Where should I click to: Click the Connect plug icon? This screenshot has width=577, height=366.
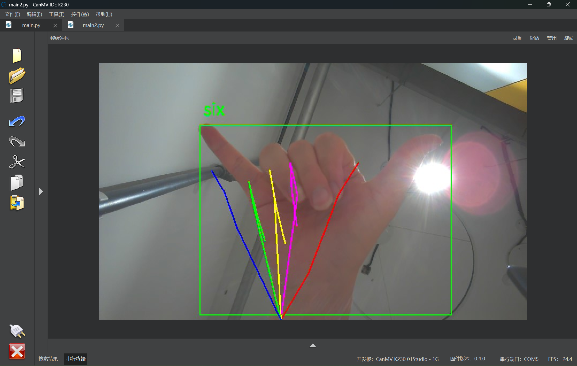click(17, 331)
